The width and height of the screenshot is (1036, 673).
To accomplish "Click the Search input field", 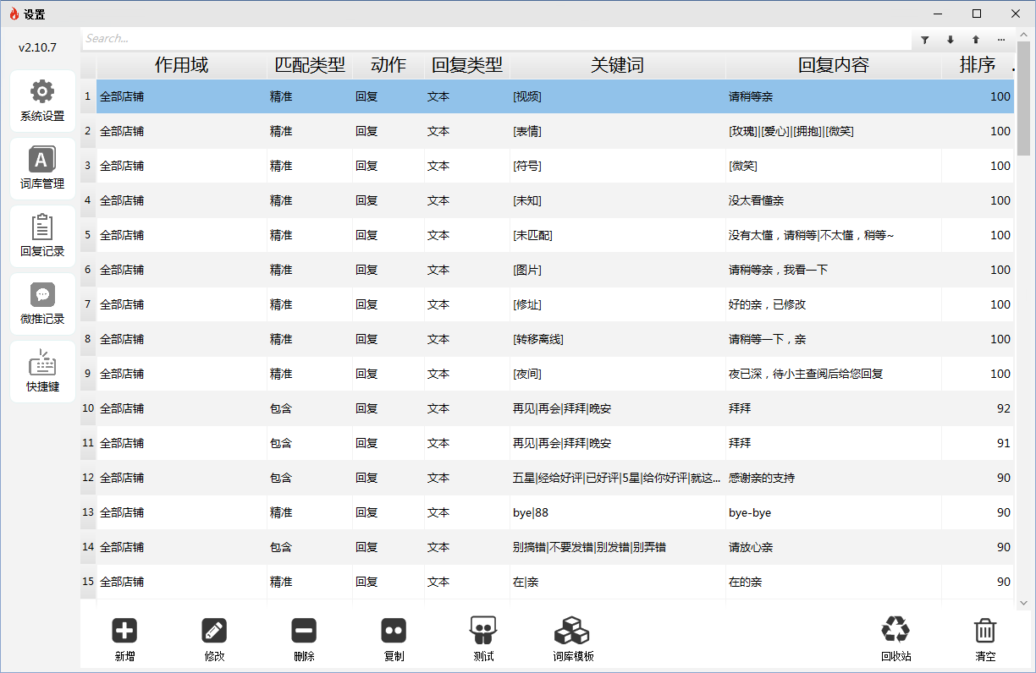I will coord(496,38).
